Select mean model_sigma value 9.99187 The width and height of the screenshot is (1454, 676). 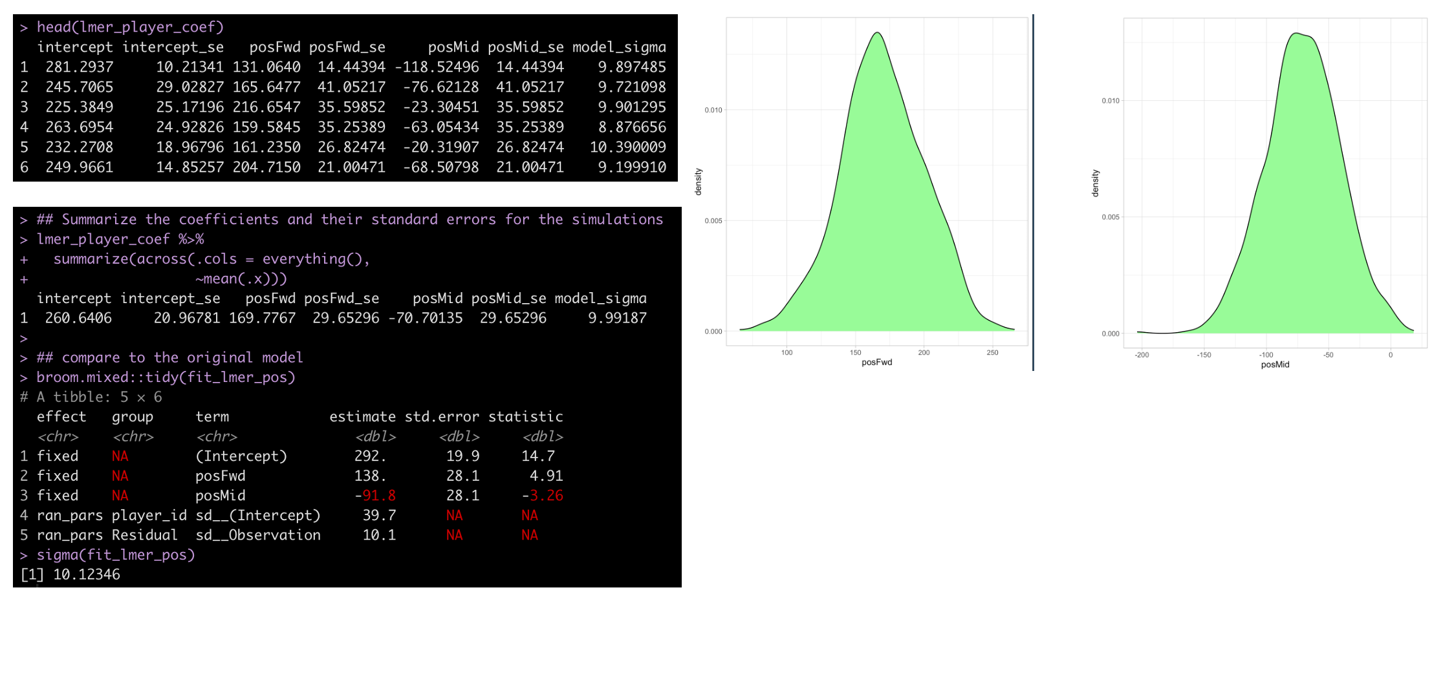click(617, 318)
